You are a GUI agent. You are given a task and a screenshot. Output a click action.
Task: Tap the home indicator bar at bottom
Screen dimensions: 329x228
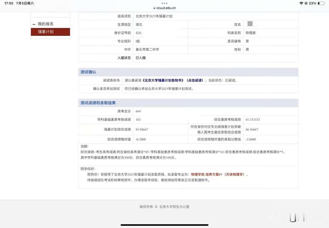tap(164, 225)
